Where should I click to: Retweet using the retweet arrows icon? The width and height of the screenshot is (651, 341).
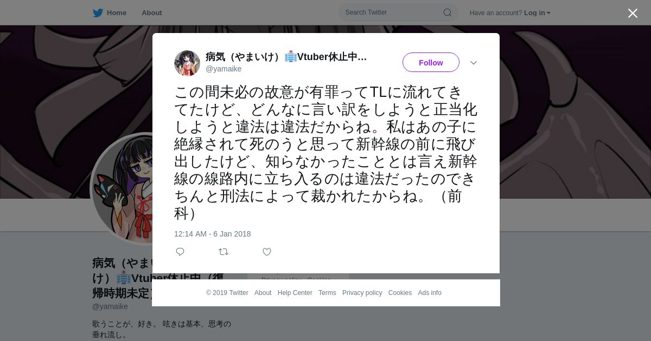coord(224,252)
